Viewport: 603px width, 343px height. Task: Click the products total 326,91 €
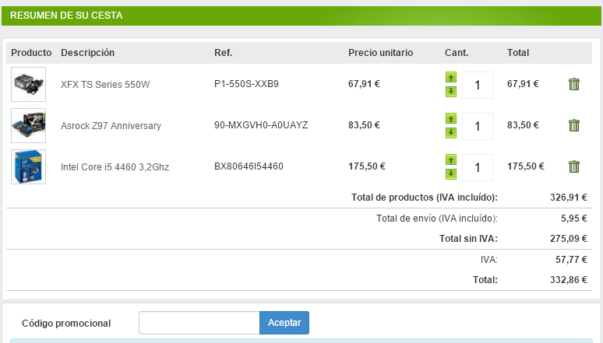(x=569, y=198)
